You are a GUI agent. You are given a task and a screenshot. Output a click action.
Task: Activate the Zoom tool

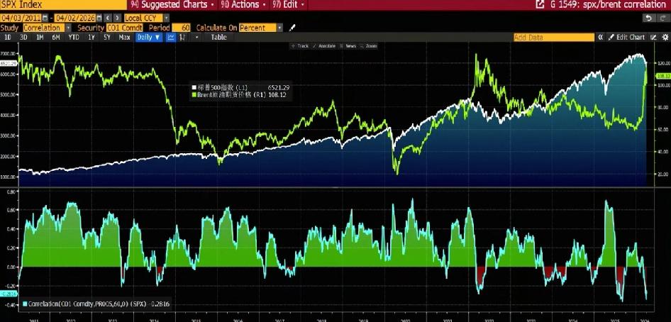pos(369,46)
